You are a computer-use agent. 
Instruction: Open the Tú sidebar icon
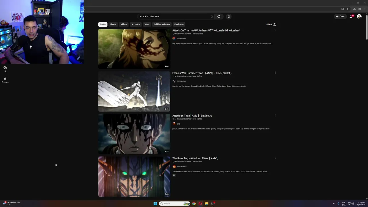click(5, 69)
